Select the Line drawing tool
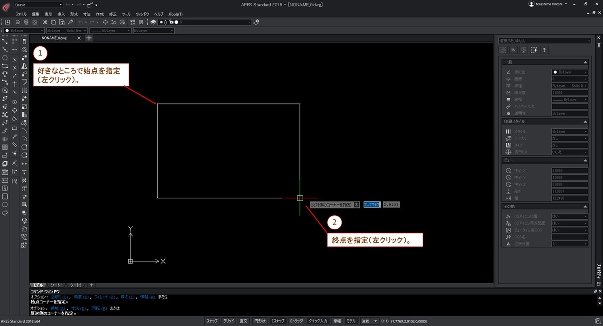603x326 pixels. click(x=5, y=42)
